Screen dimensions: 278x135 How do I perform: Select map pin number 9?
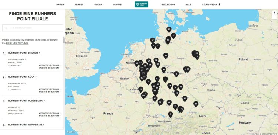point(170,114)
